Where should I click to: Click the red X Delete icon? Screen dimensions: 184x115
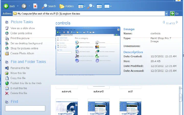coord(7,93)
